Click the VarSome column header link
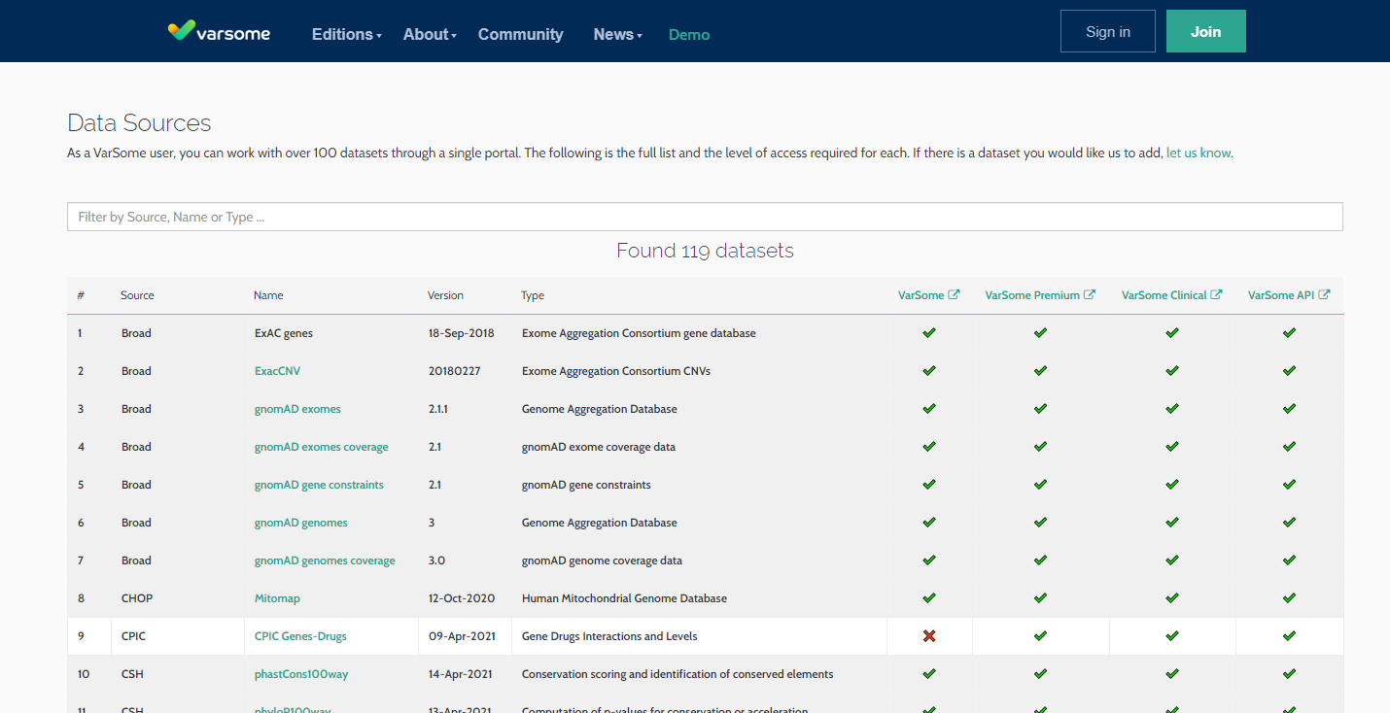This screenshot has height=713, width=1390. point(921,295)
